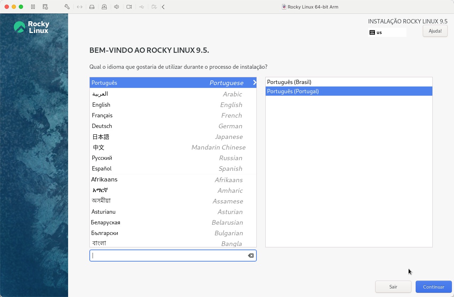Open virtual machine settings wrench
454x297 pixels.
[x=67, y=7]
